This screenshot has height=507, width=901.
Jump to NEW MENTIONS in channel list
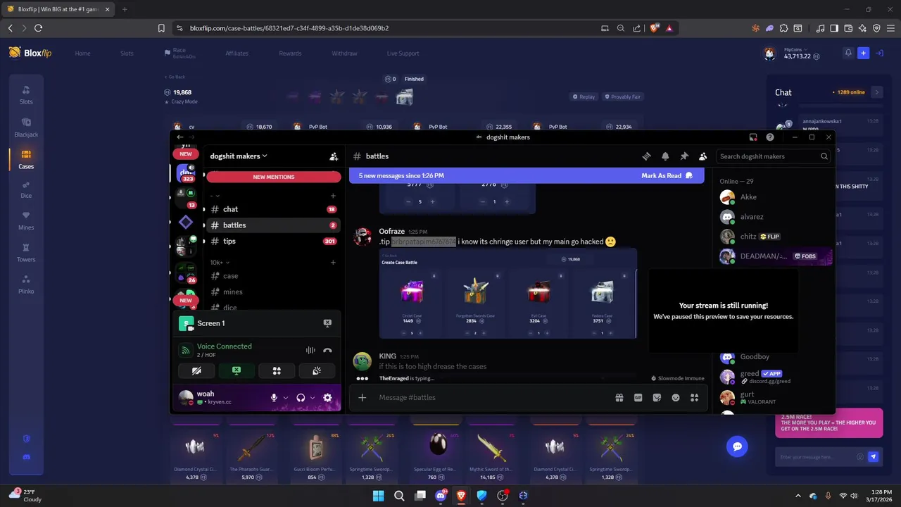(274, 177)
